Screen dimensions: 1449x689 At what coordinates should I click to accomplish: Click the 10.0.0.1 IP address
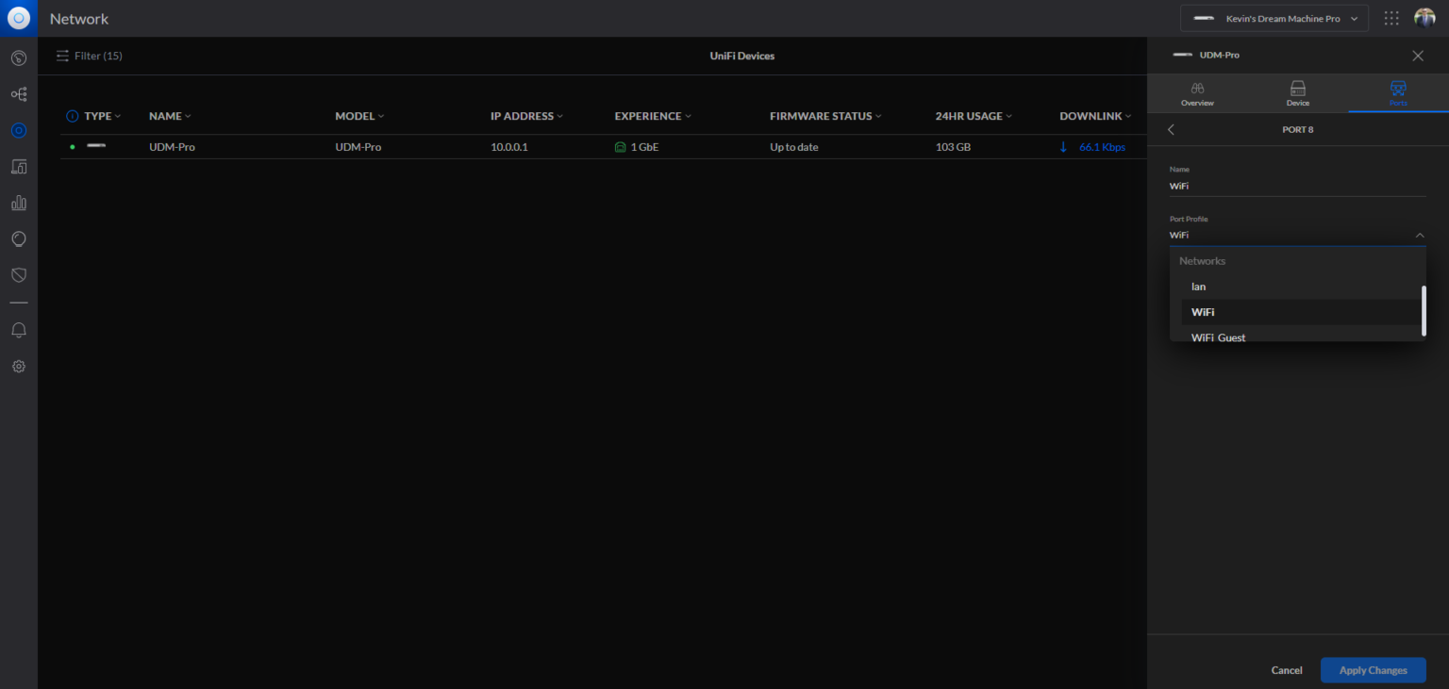point(508,147)
